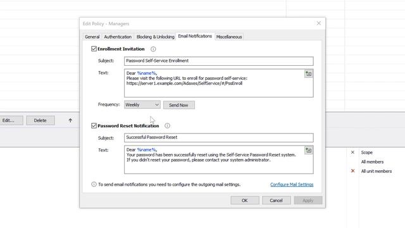Close the Edit Policy dialog

click(x=319, y=23)
